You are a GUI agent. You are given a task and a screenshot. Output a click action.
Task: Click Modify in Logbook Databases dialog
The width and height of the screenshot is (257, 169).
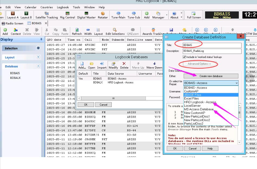click(113, 65)
